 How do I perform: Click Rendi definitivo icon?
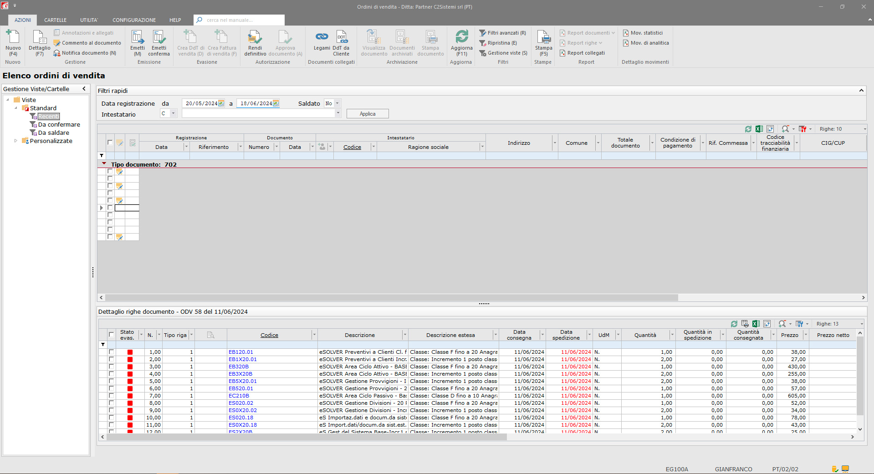(x=255, y=37)
